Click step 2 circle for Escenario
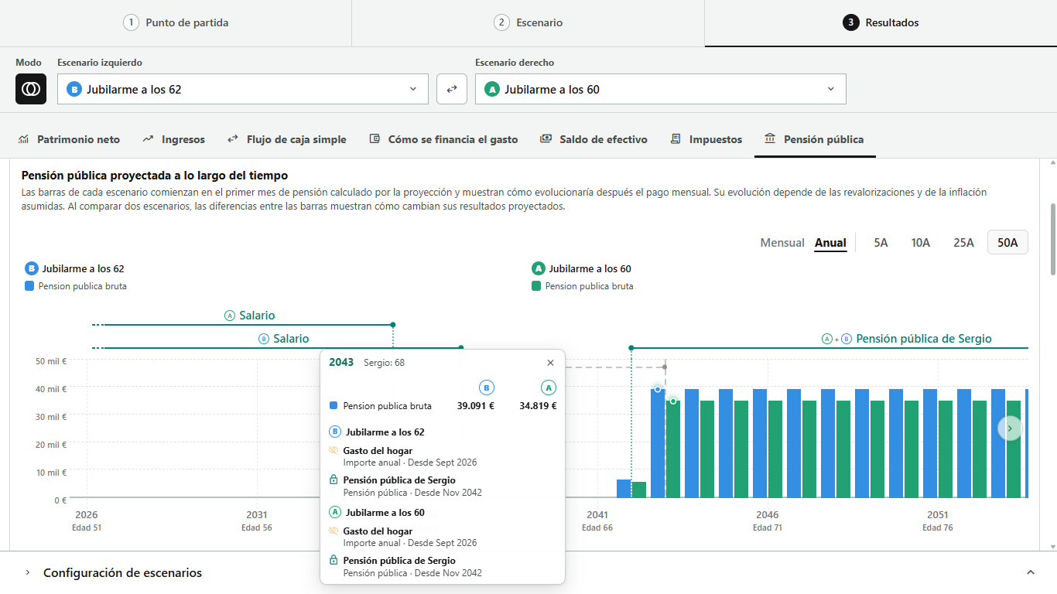Image resolution: width=1057 pixels, height=594 pixels. (x=501, y=22)
